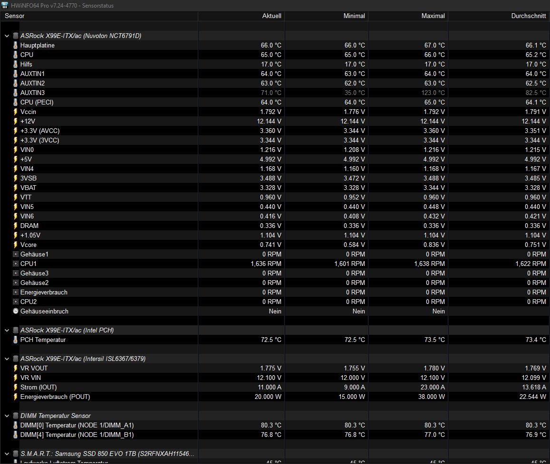This screenshot has width=550, height=464.
Task: Click the Sensor column header
Action: (14, 16)
